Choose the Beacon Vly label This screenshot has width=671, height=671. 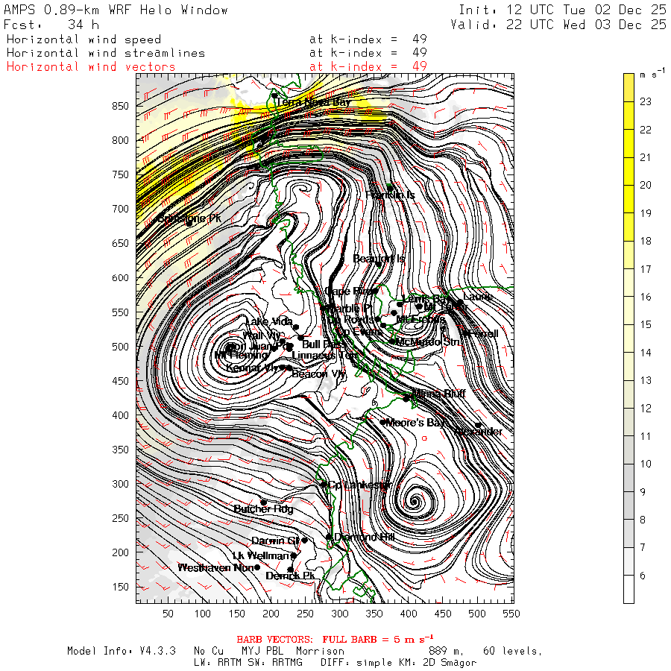(318, 374)
